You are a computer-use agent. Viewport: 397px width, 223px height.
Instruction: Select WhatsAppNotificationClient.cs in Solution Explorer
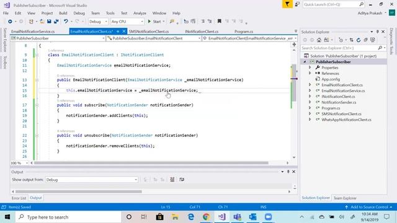346,120
